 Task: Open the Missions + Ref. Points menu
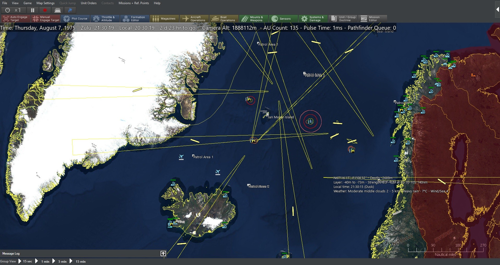coord(134,3)
